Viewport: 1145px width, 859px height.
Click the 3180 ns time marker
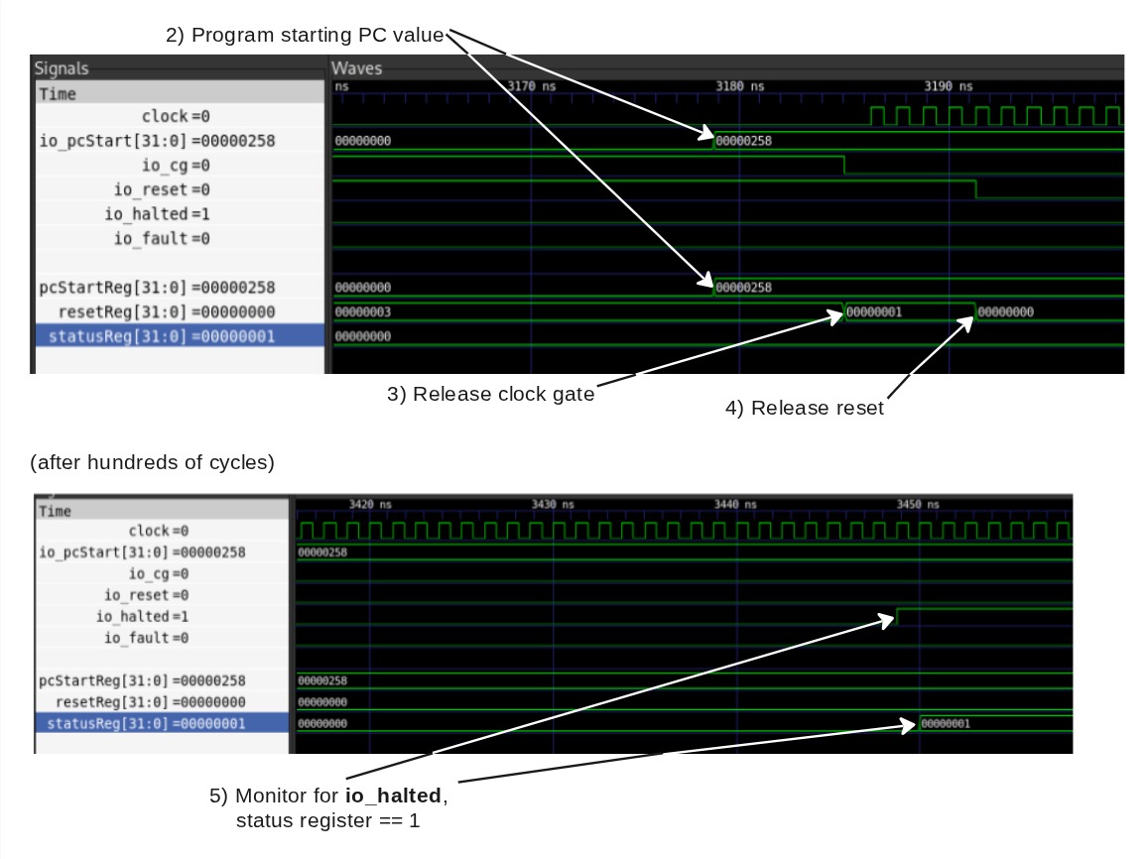pyautogui.click(x=739, y=87)
